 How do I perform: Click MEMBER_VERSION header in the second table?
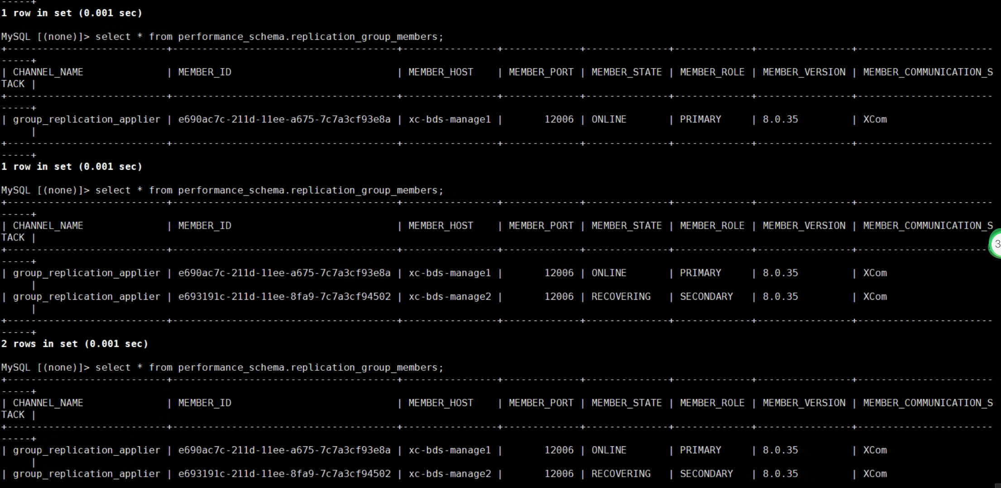[x=804, y=225]
